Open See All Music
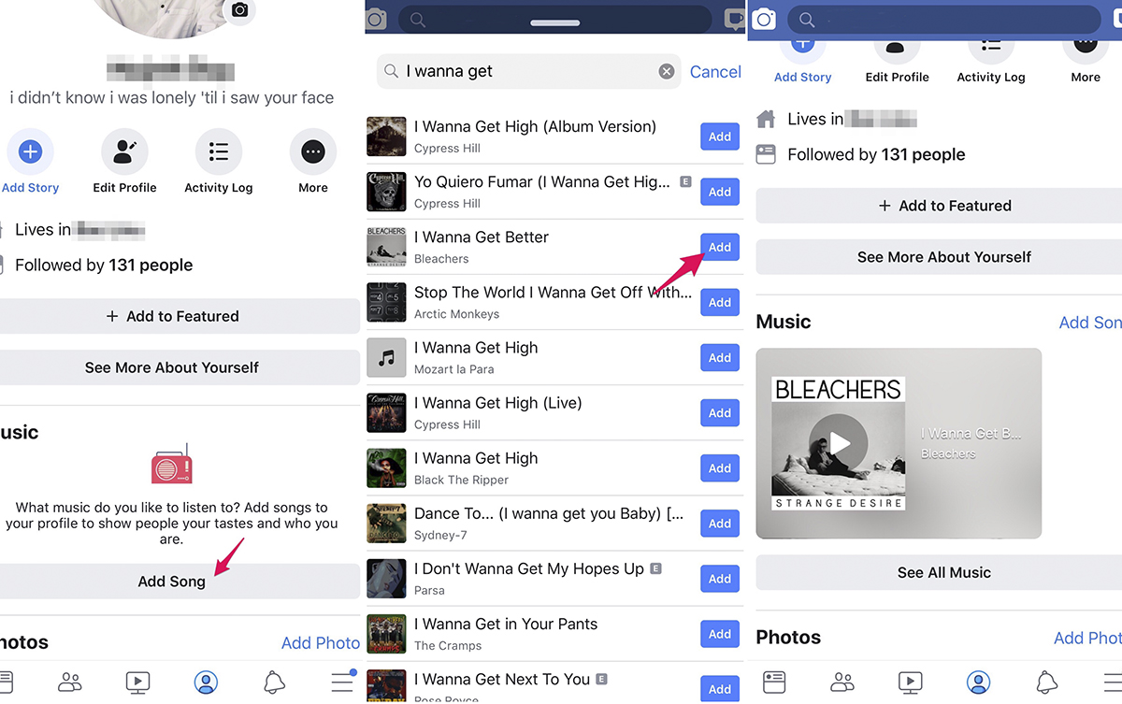Image resolution: width=1122 pixels, height=704 pixels. coord(943,572)
